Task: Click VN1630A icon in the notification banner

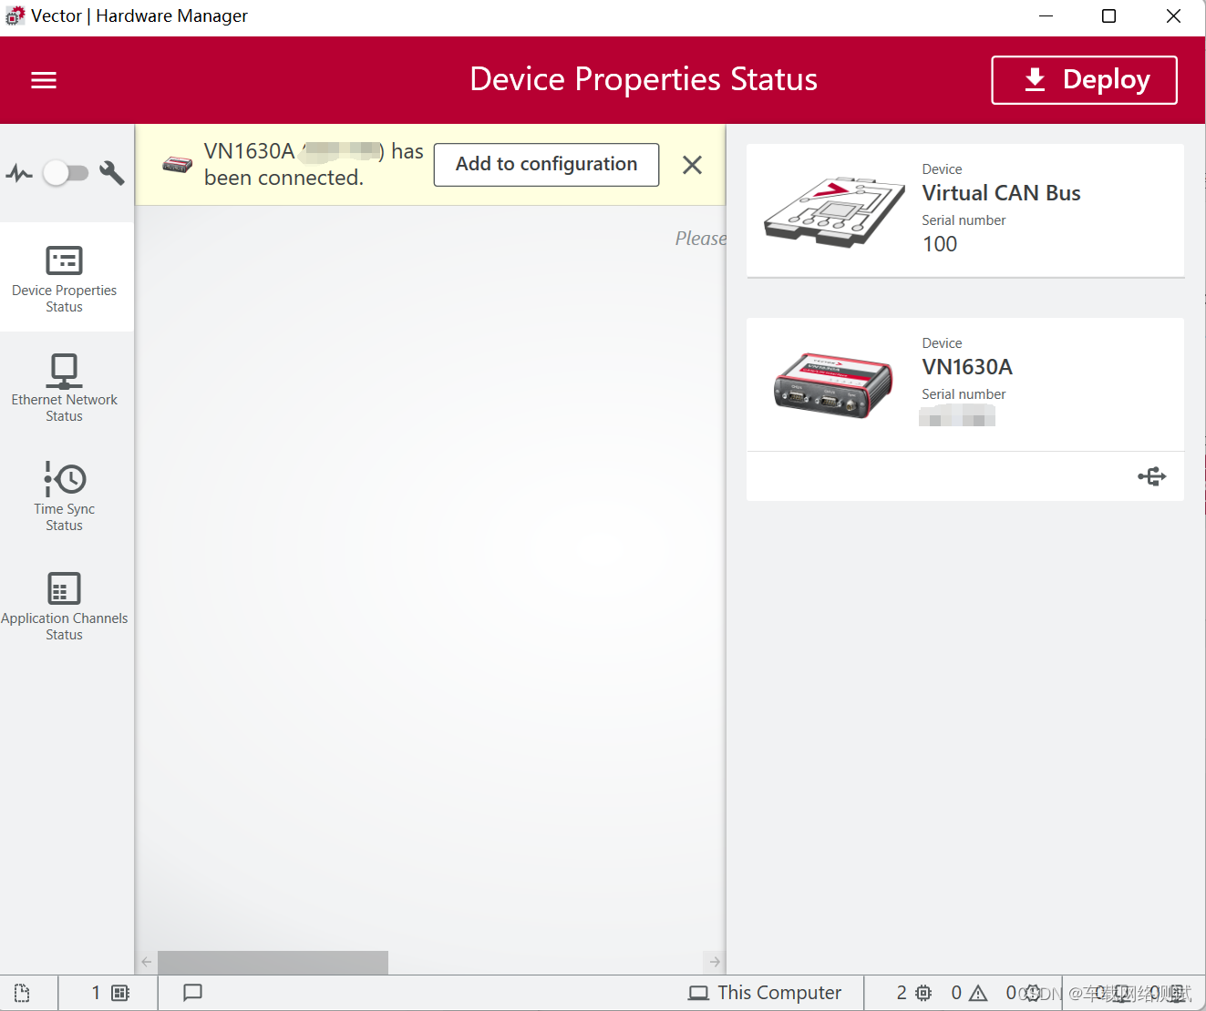Action: point(177,165)
